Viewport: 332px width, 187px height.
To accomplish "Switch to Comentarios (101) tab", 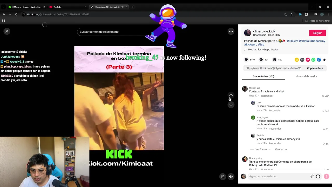I will click(263, 76).
